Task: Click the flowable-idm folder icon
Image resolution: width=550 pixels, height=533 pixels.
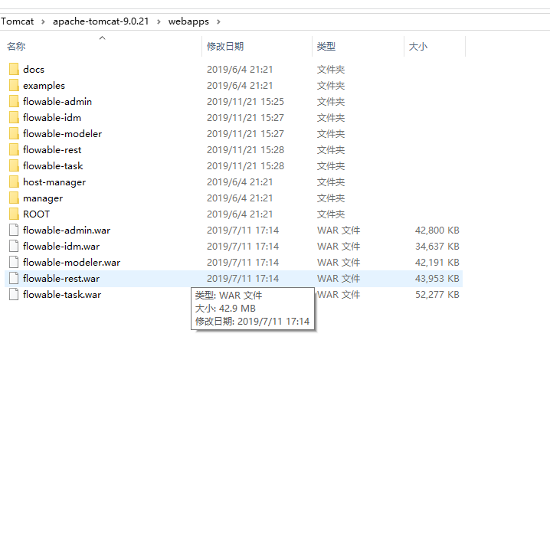Action: (14, 117)
